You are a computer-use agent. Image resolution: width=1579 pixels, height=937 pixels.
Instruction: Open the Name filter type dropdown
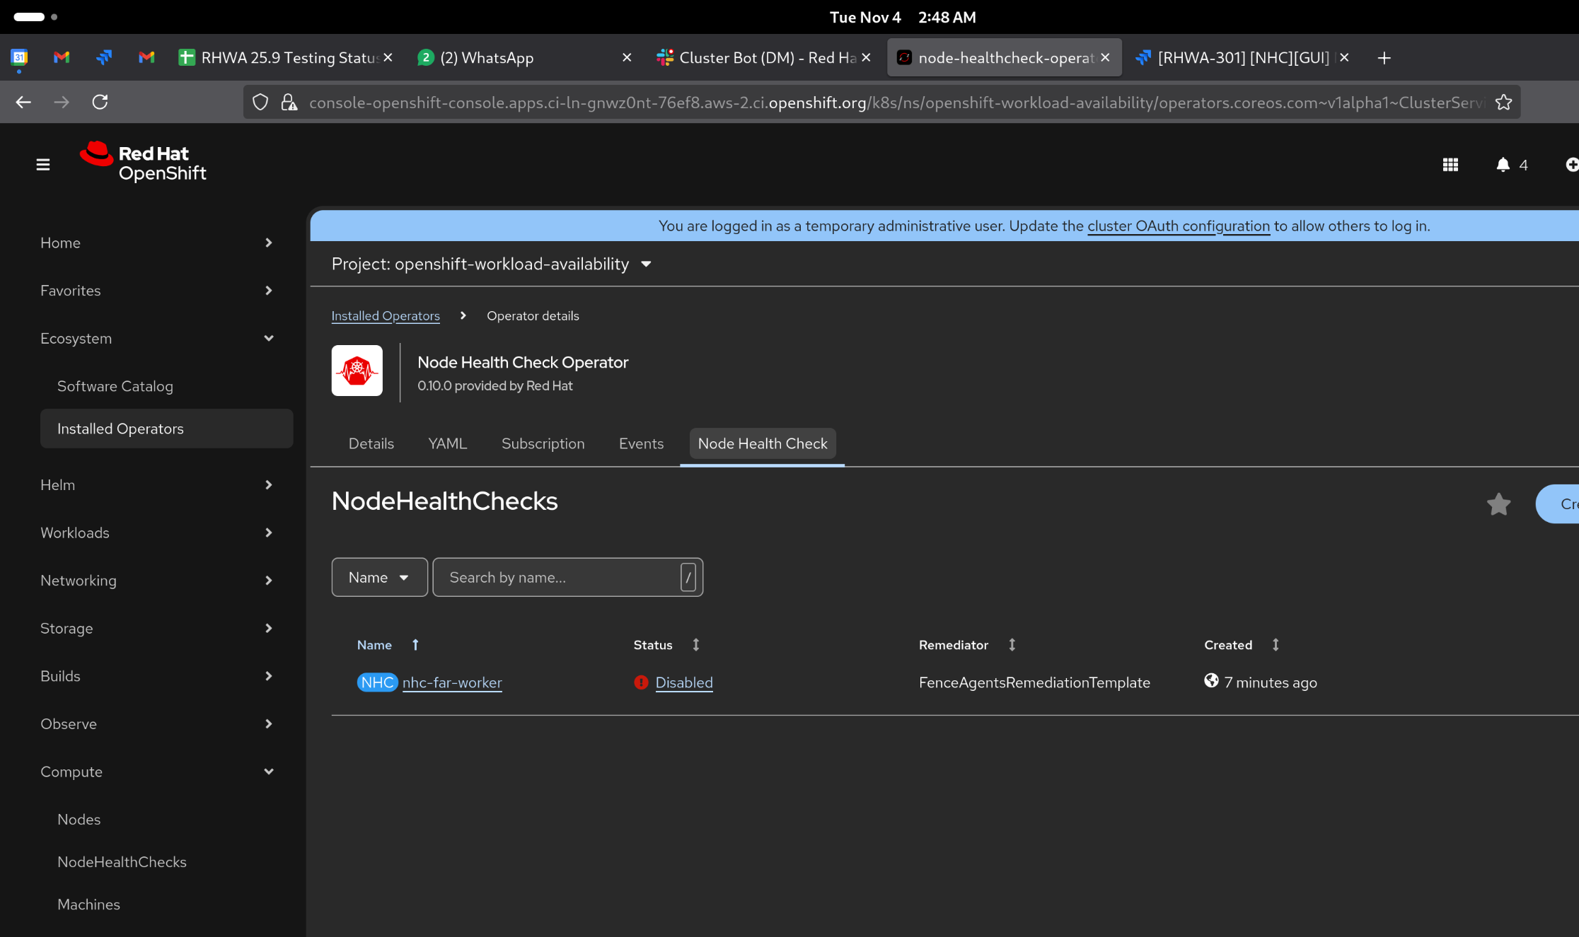click(379, 578)
